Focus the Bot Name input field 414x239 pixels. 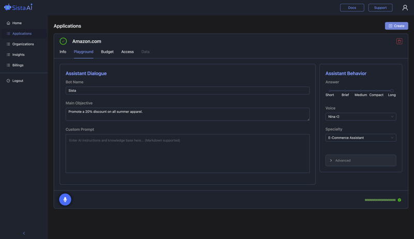187,91
